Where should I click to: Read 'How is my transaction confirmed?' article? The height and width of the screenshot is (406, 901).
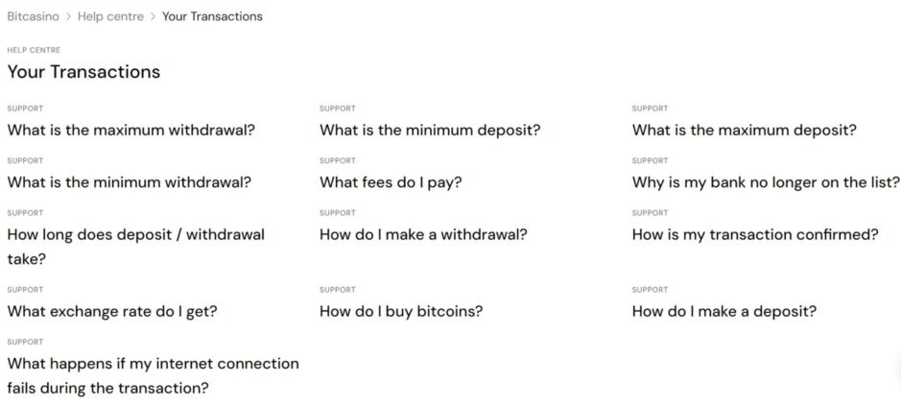755,234
